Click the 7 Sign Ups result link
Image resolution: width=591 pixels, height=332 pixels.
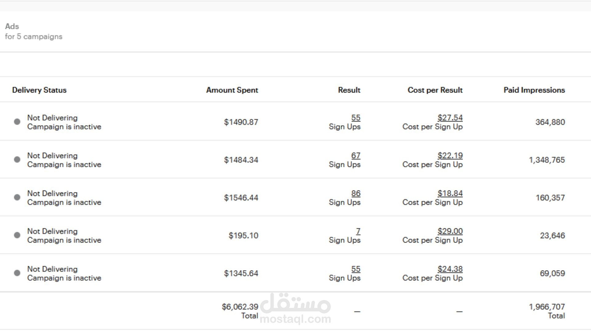click(x=358, y=231)
